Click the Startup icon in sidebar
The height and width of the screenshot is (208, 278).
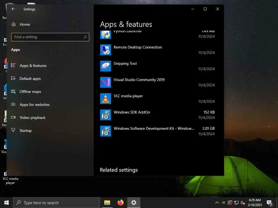(x=13, y=130)
